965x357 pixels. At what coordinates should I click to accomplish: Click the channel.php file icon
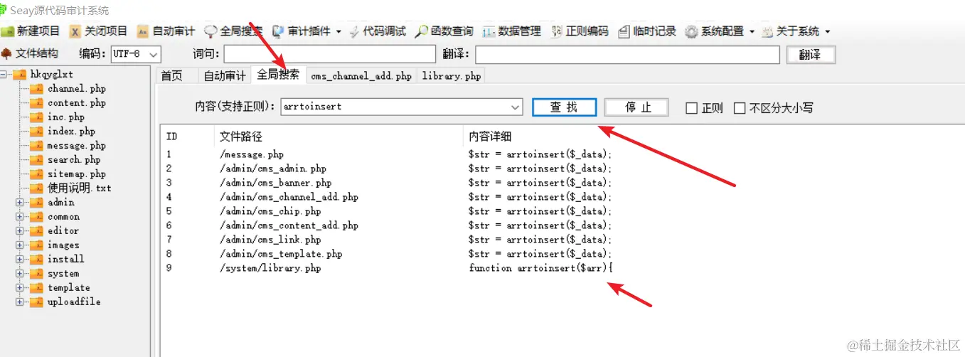(36, 89)
